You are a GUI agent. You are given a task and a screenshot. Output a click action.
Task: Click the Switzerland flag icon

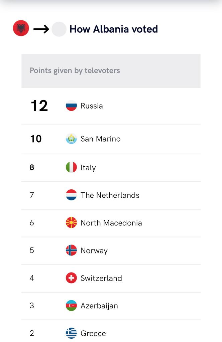pyautogui.click(x=71, y=278)
